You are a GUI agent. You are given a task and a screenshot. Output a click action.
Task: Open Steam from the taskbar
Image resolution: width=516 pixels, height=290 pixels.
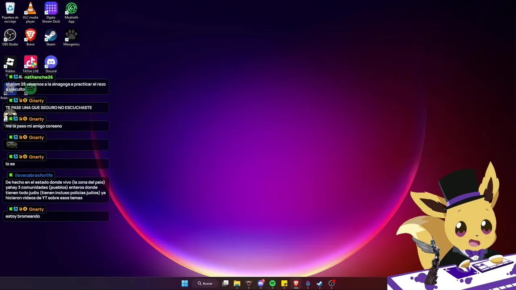(320, 283)
